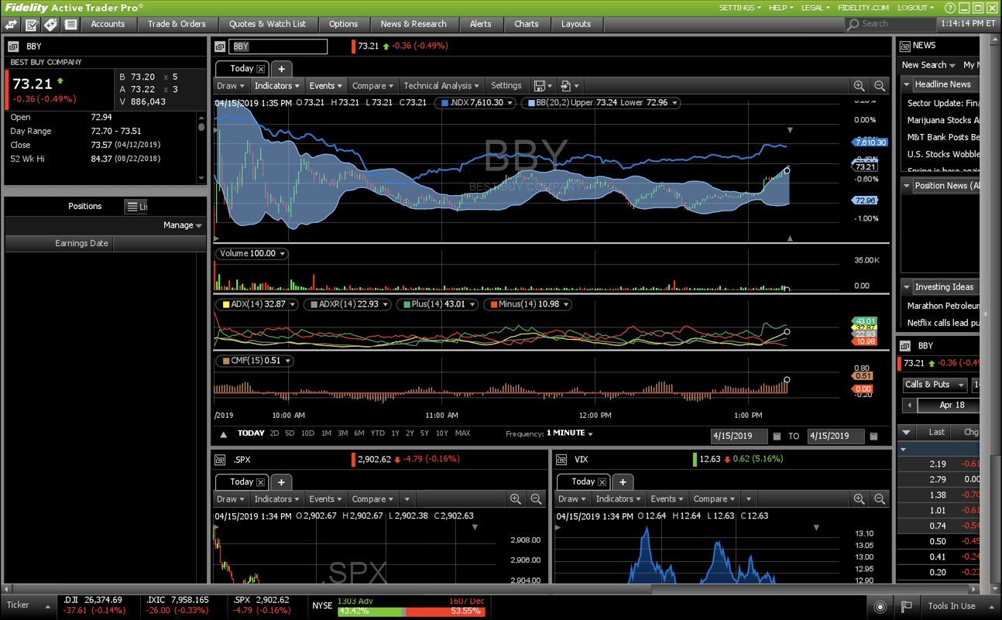This screenshot has height=620, width=1002.
Task: Select the YTD time range
Action: [377, 433]
